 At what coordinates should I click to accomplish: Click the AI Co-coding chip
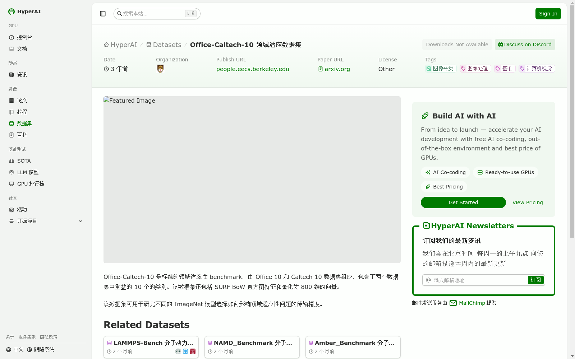pos(446,172)
